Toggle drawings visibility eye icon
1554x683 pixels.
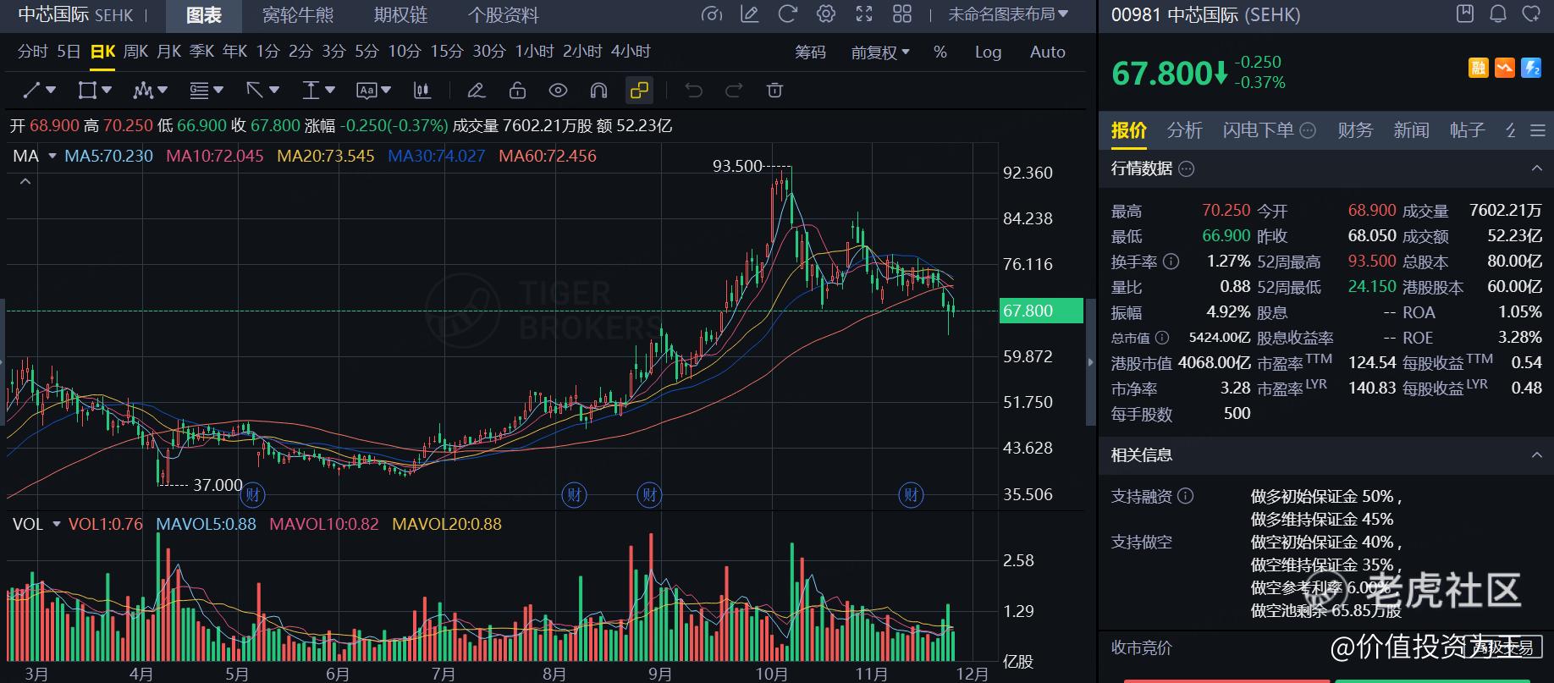pyautogui.click(x=558, y=91)
